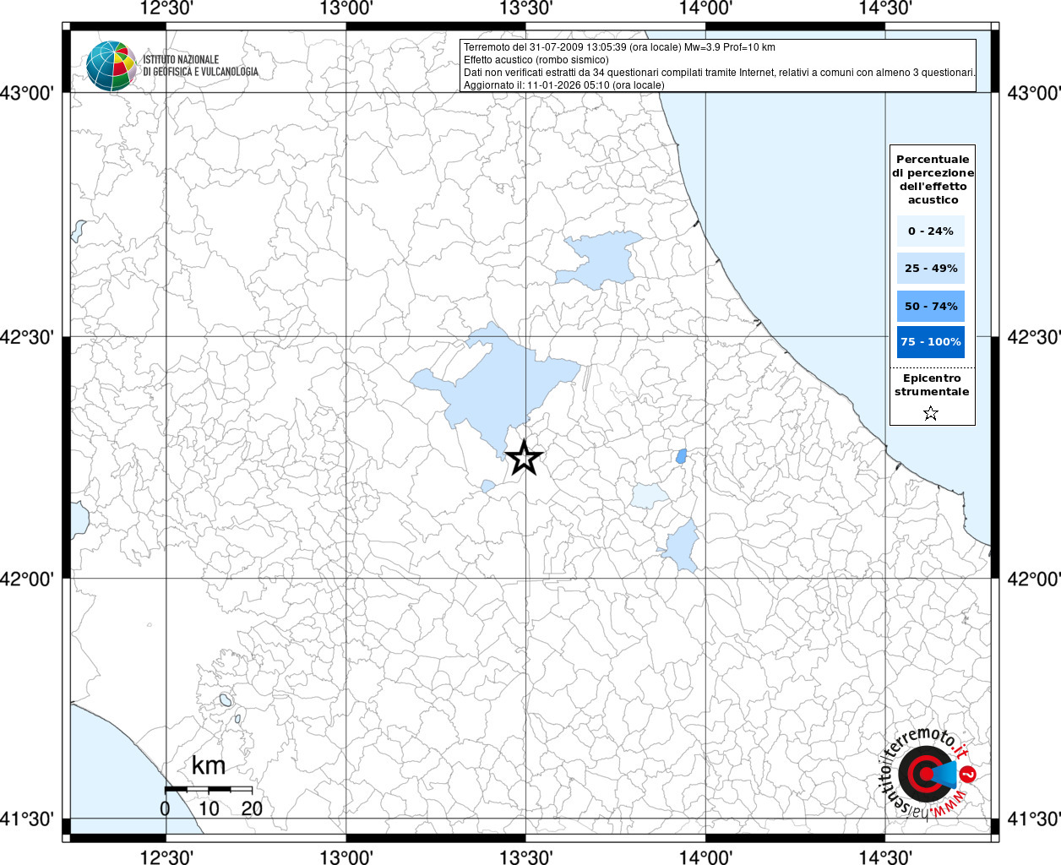This screenshot has height=865, width=1061.
Task: Click the large light-blue municipality near map center
Action: tap(498, 384)
